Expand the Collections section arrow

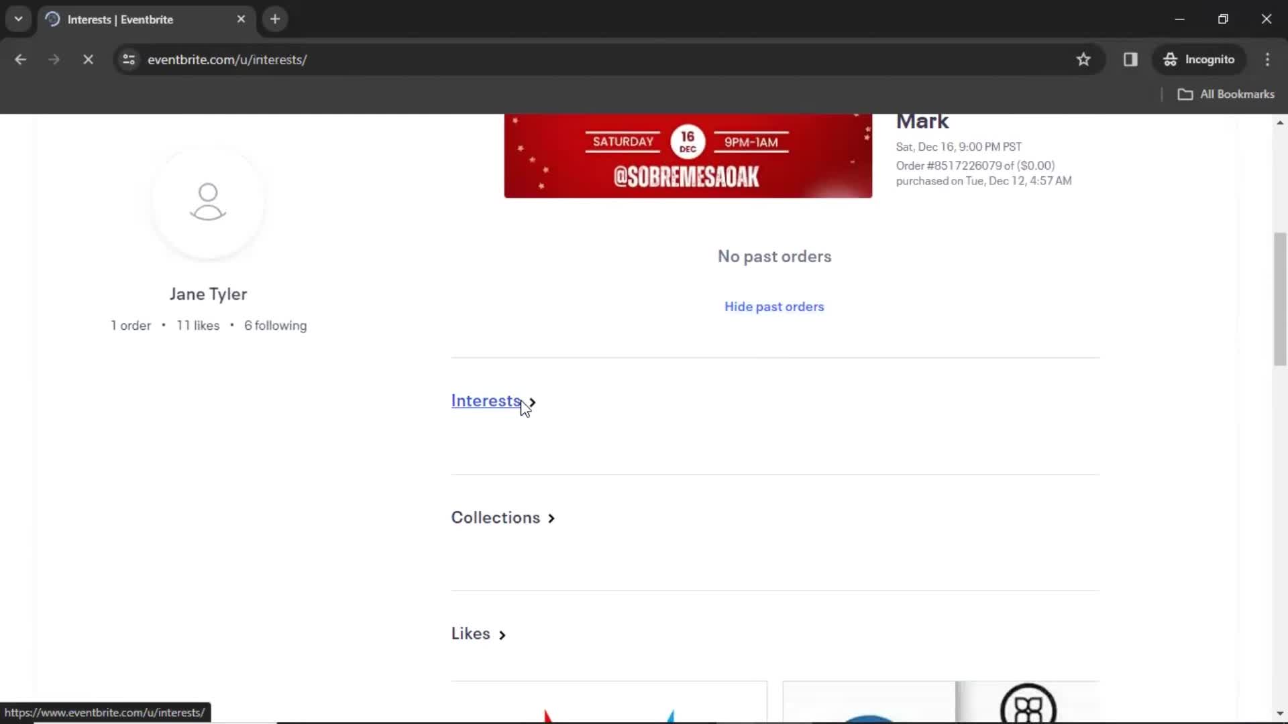coord(551,517)
